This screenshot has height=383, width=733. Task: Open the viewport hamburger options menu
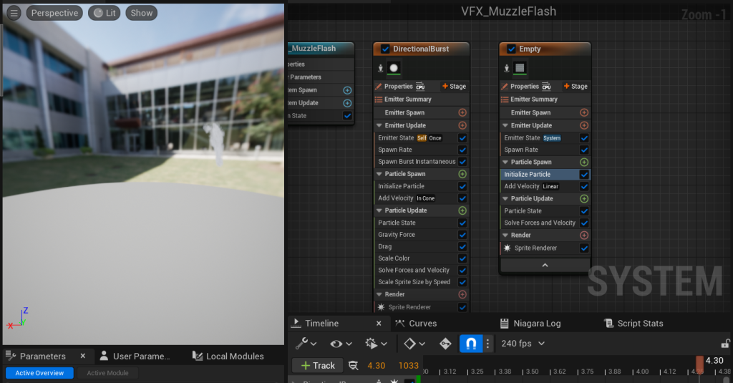[14, 13]
